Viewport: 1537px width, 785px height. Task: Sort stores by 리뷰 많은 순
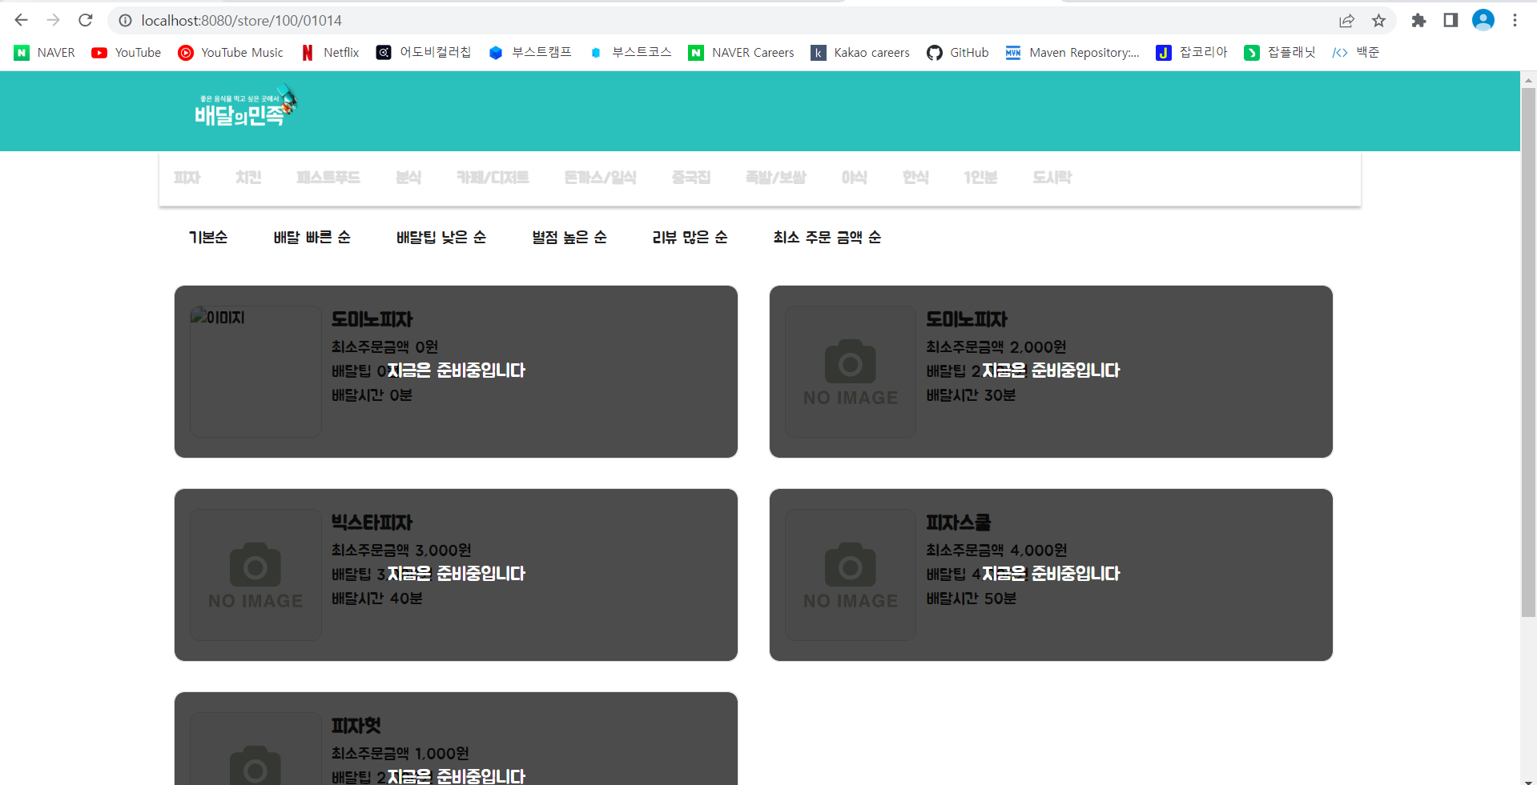point(690,237)
